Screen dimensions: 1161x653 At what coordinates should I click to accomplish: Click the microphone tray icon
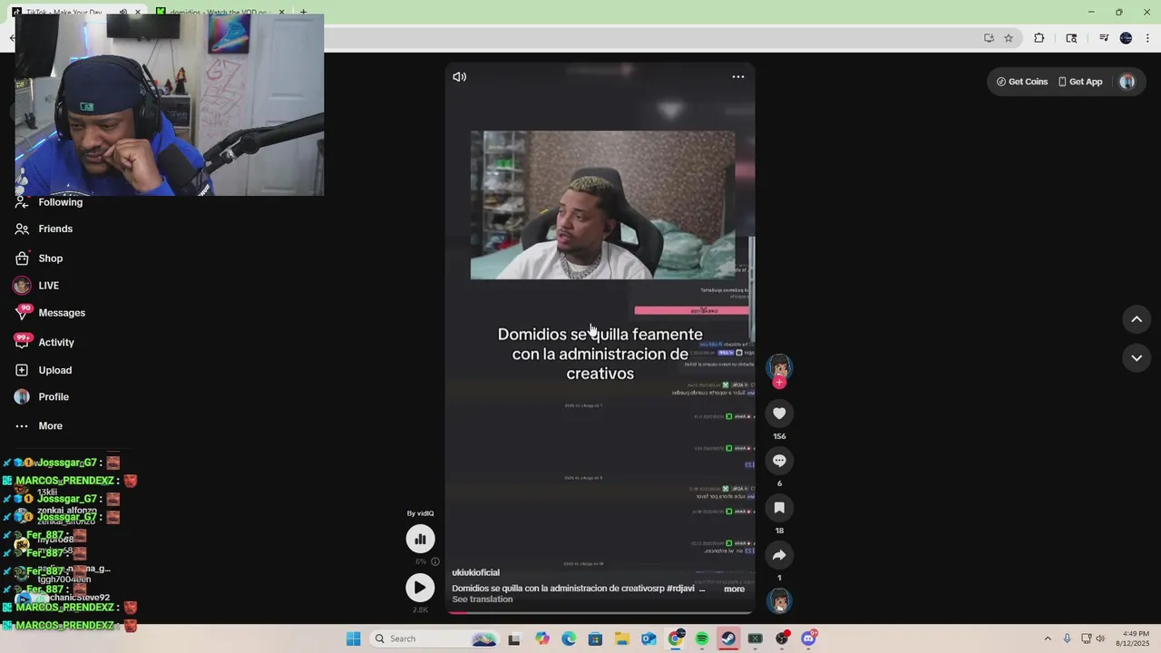pyautogui.click(x=1067, y=638)
